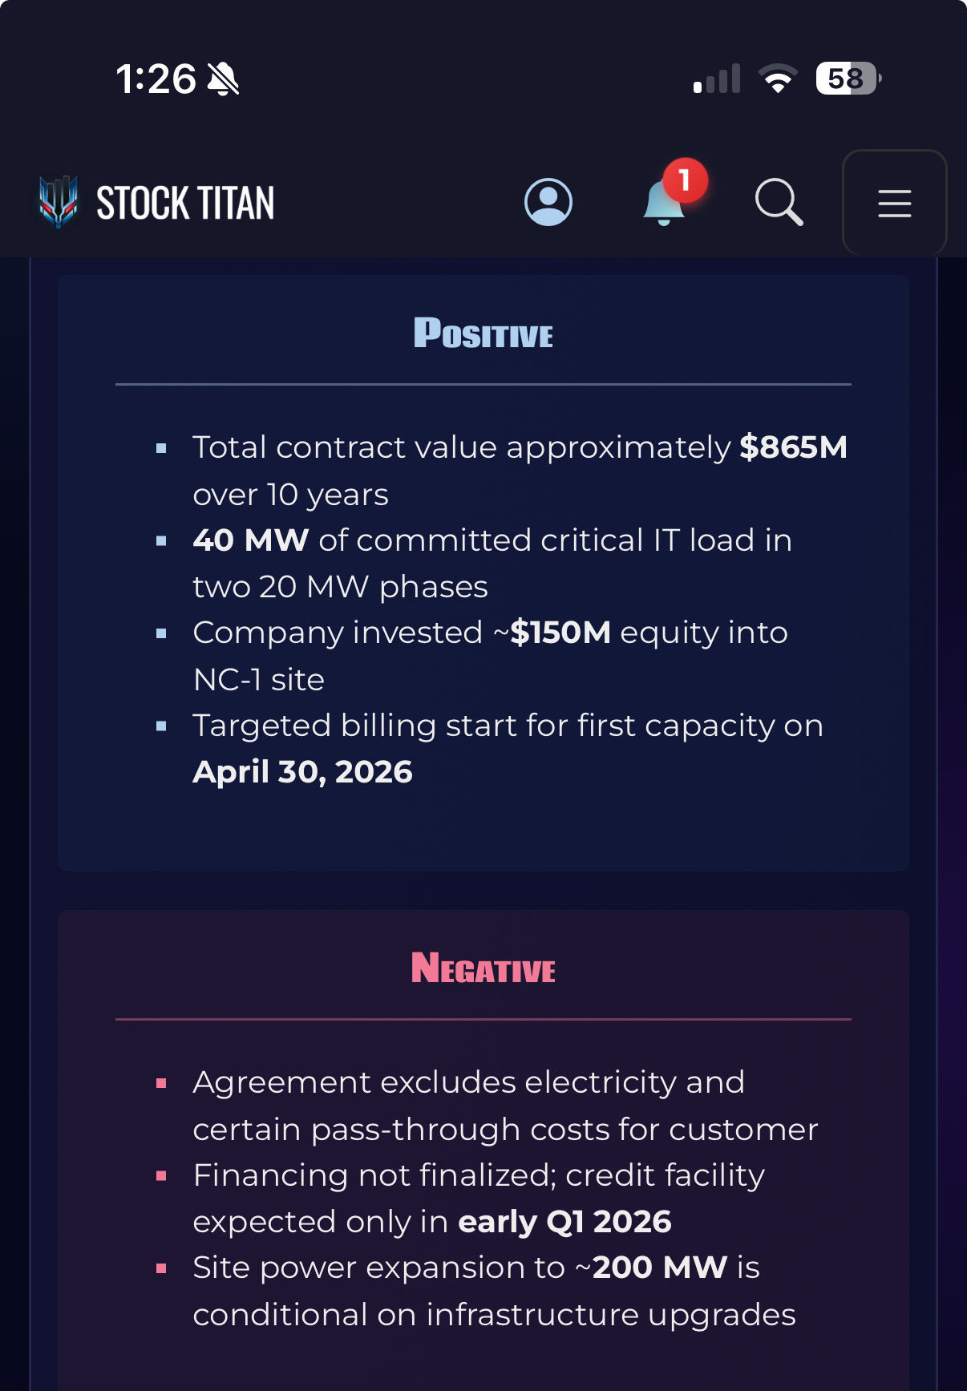
Task: Tap the battery level showing 58
Action: (845, 77)
